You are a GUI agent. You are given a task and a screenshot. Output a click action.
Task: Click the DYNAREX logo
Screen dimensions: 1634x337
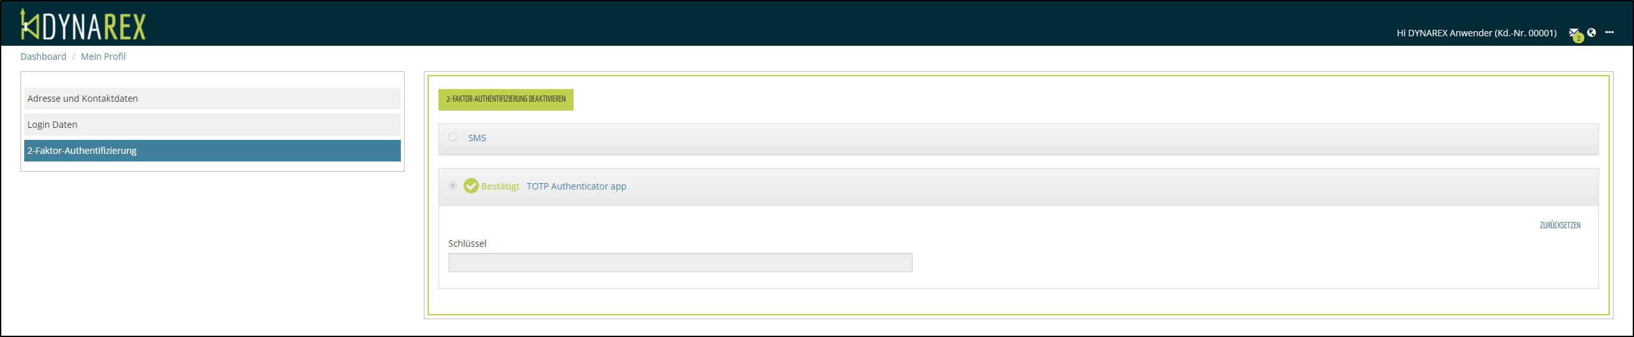point(83,25)
